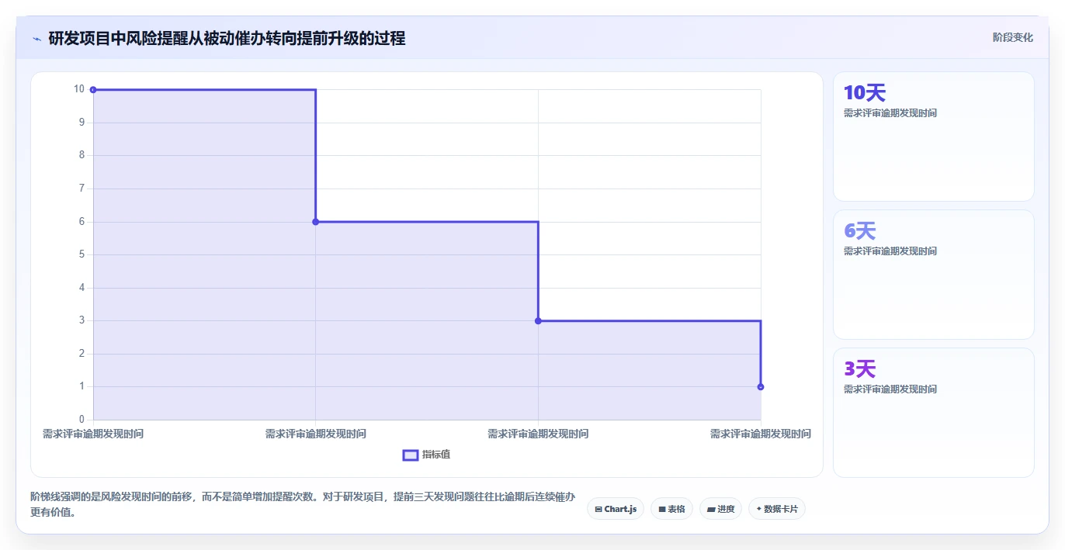Select the 3天 data card

click(x=933, y=413)
